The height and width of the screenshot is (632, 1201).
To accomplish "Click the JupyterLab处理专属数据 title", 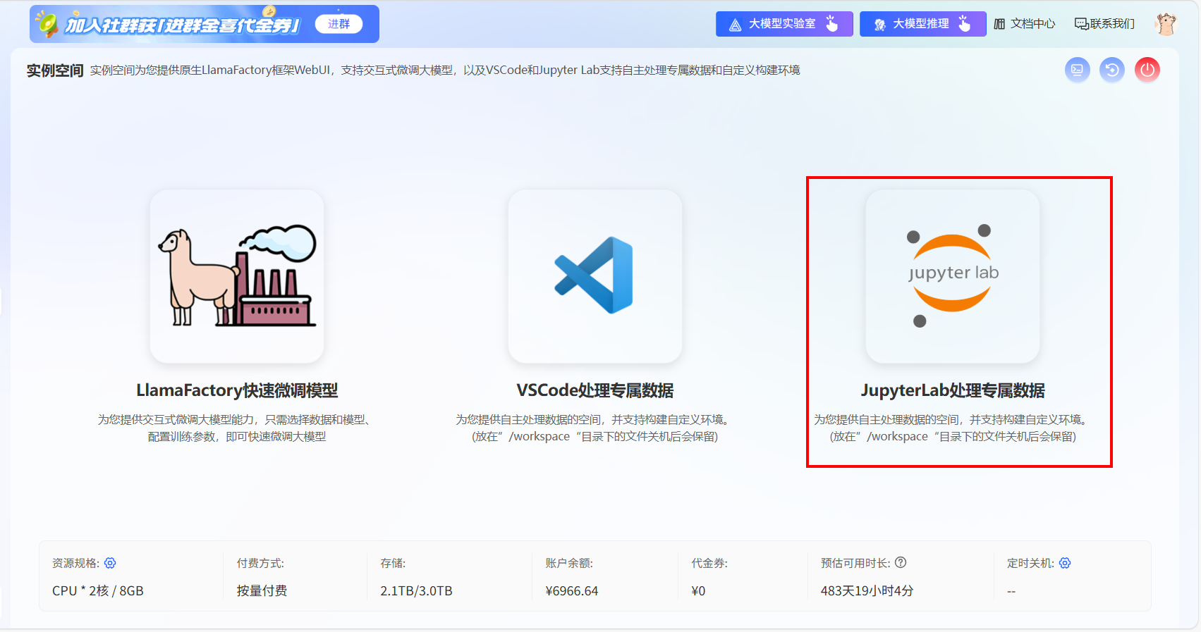I will point(952,390).
